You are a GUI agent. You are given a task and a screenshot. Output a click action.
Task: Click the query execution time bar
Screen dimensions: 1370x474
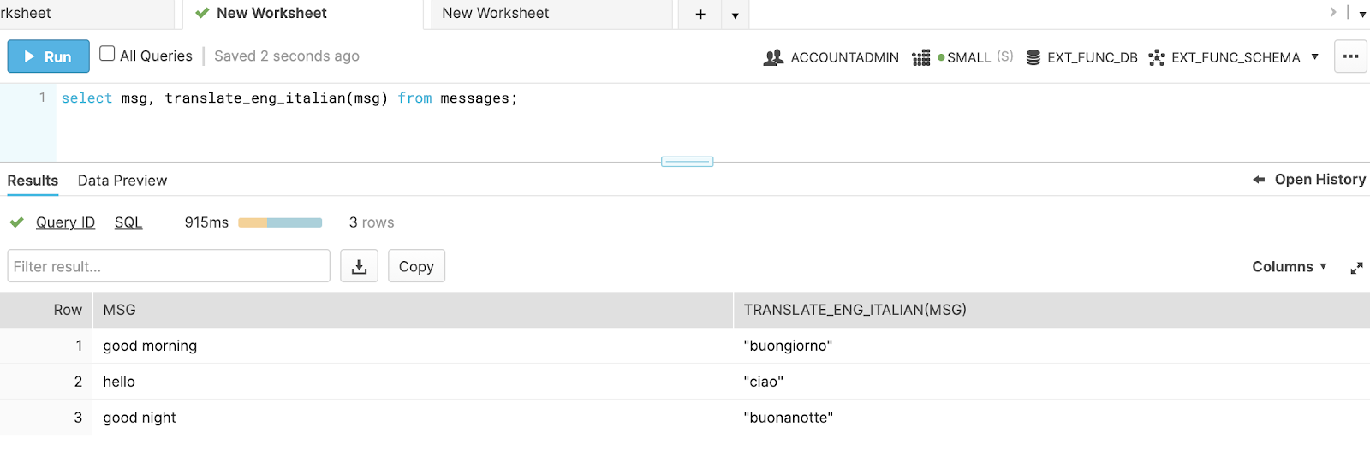[280, 222]
